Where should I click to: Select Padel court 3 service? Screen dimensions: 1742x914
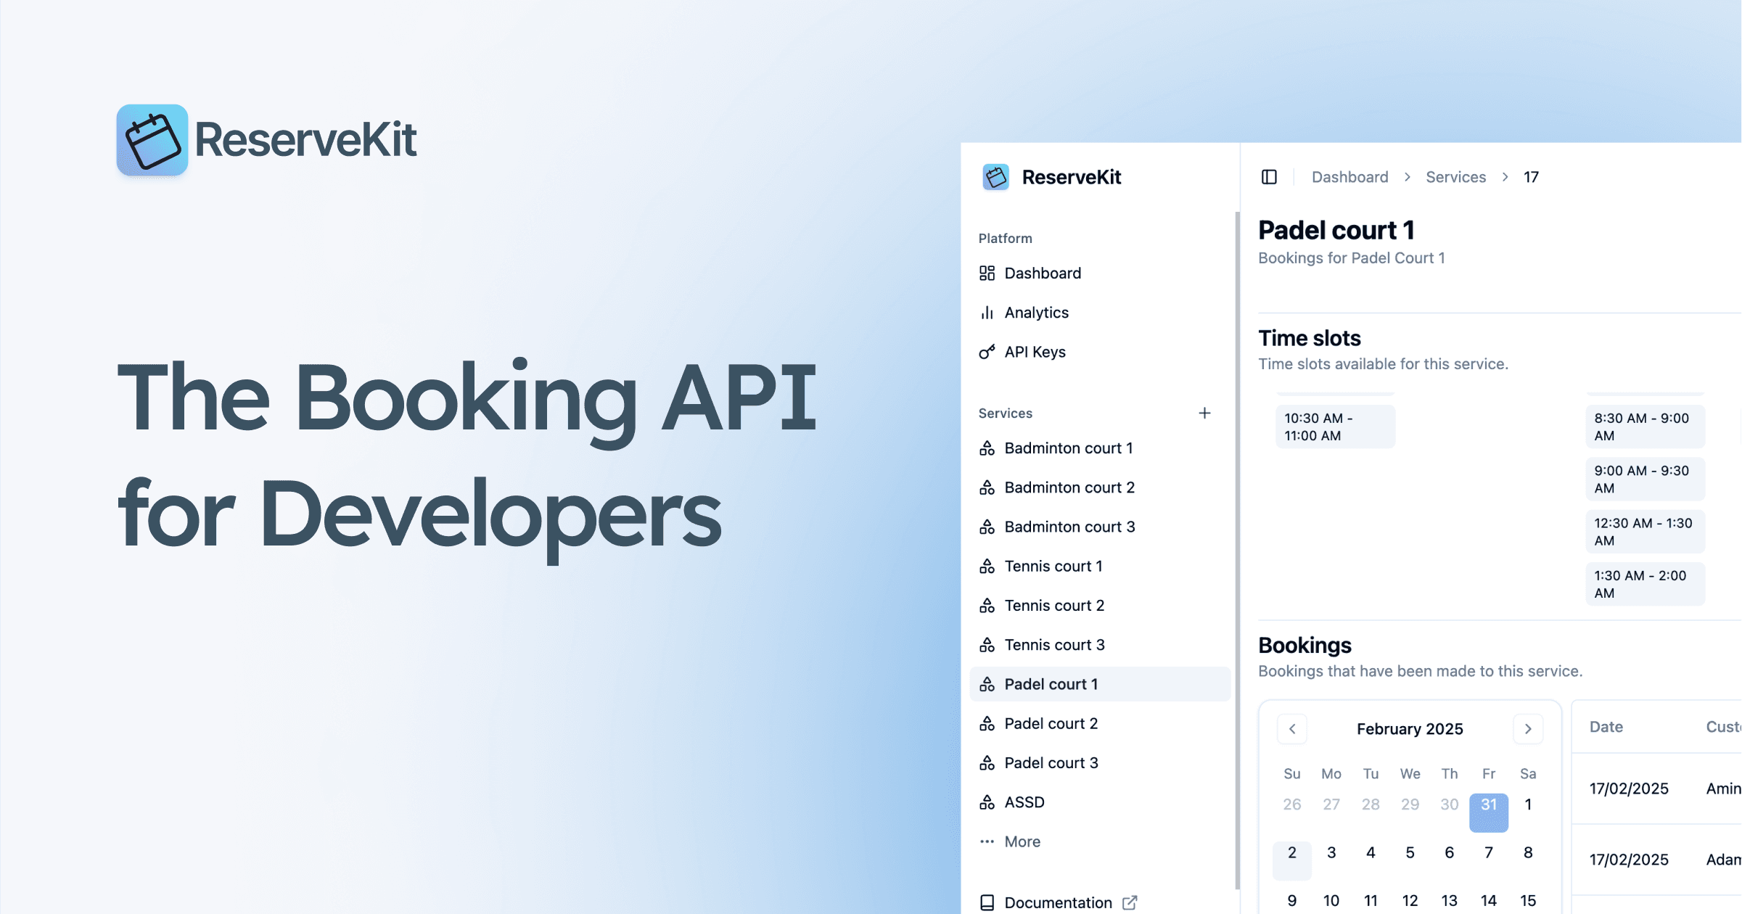point(1100,763)
